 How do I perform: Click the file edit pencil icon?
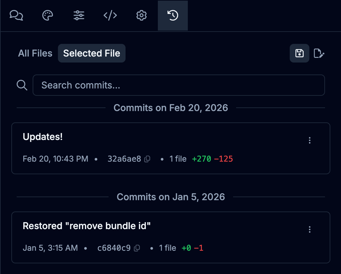(x=319, y=53)
